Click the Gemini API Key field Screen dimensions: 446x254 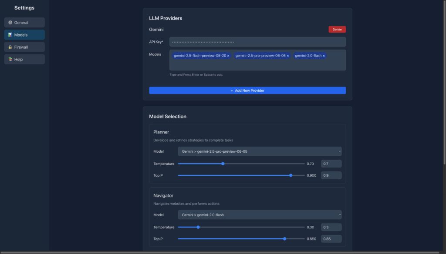click(x=257, y=41)
